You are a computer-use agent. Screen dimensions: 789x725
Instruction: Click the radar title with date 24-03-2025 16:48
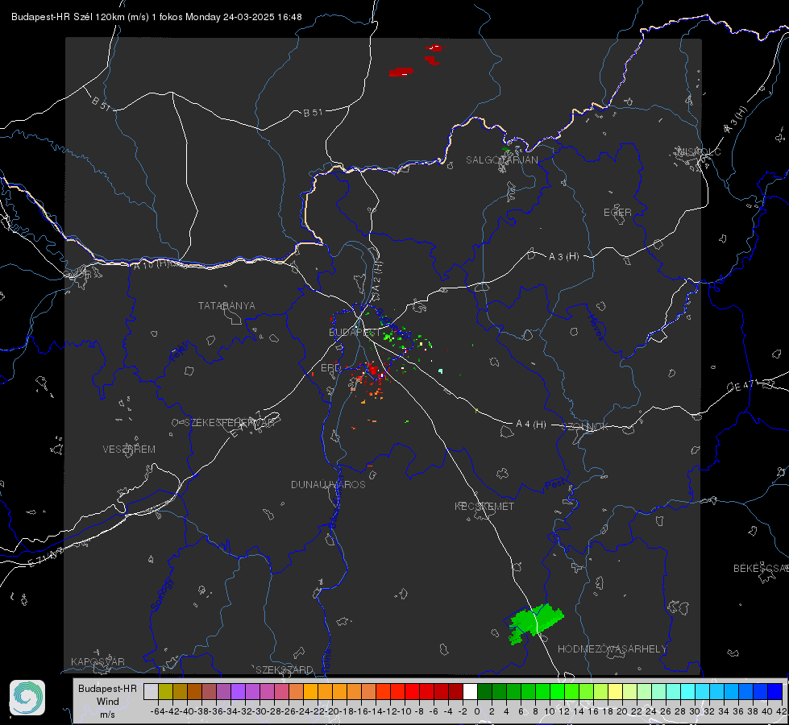coord(156,17)
